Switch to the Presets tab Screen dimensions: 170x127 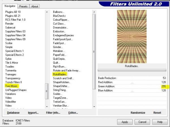(24, 6)
